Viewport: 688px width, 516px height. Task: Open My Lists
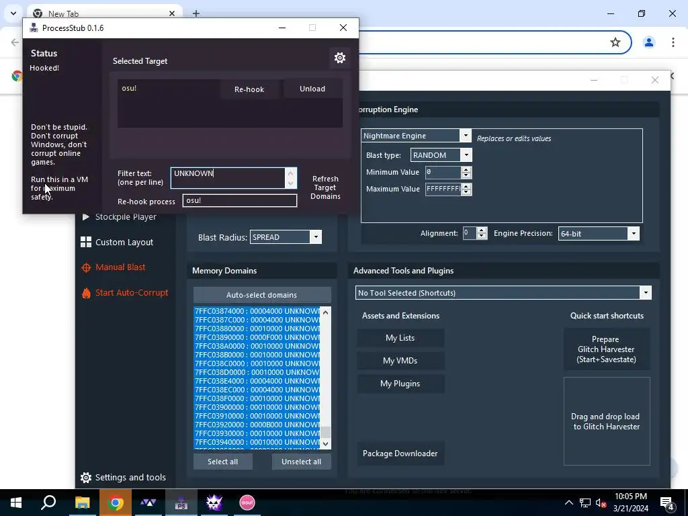(400, 338)
